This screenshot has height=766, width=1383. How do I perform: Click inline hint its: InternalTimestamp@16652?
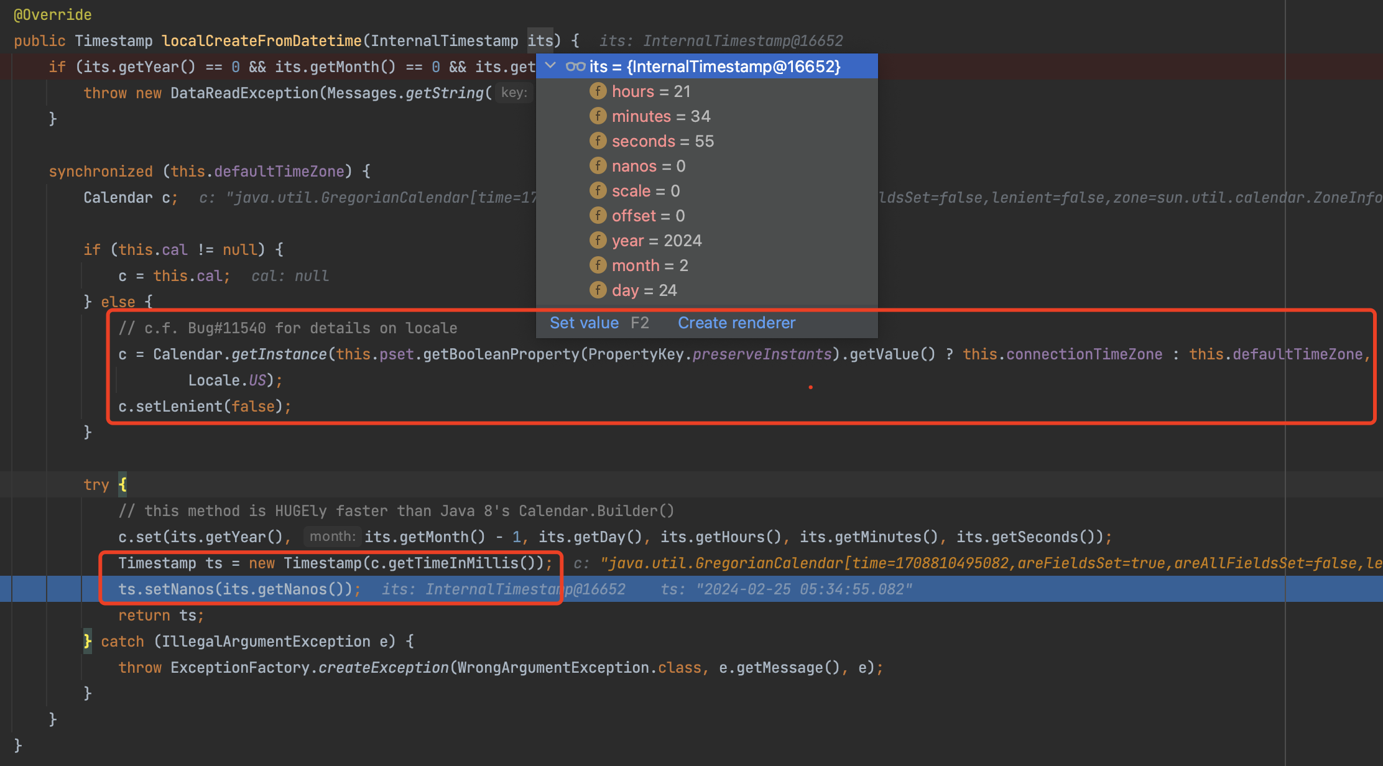(721, 40)
